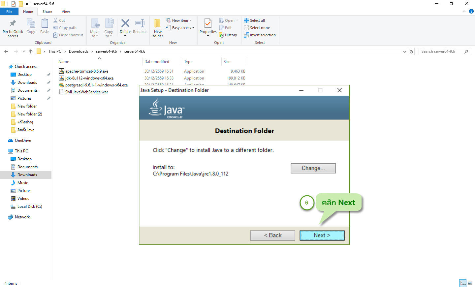Click the Edit ribbon item
The image size is (475, 287).
(x=225, y=28)
